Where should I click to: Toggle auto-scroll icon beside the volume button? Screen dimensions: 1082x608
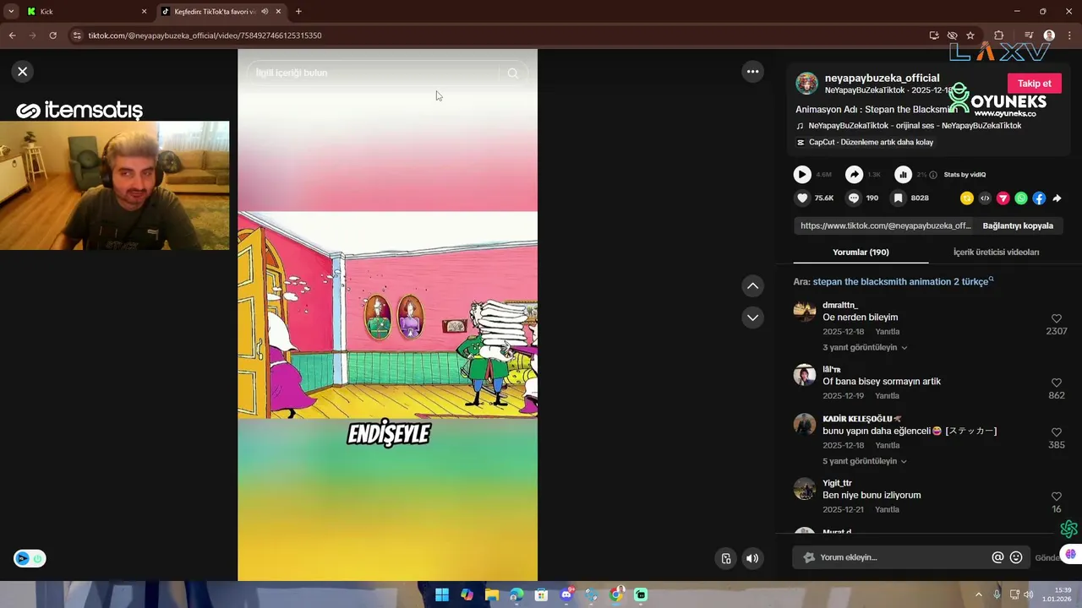tap(726, 558)
